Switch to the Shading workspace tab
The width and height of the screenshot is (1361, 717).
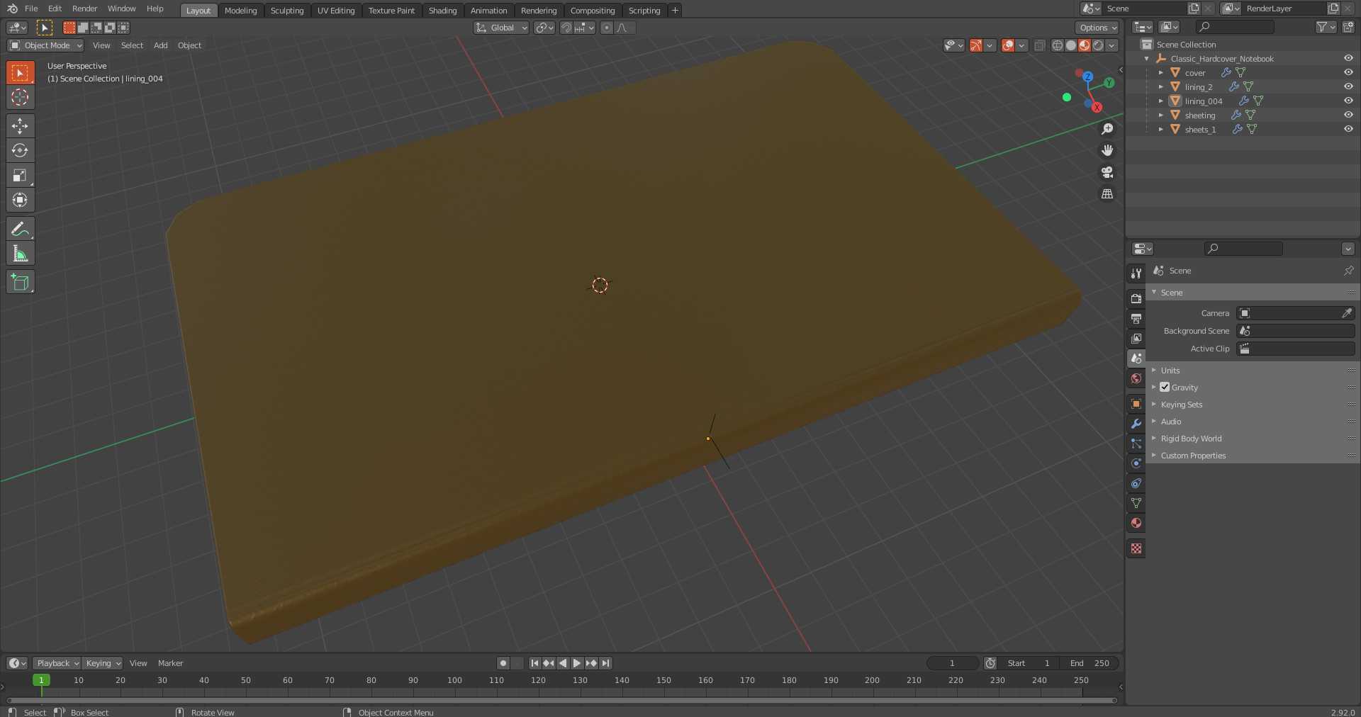[442, 11]
